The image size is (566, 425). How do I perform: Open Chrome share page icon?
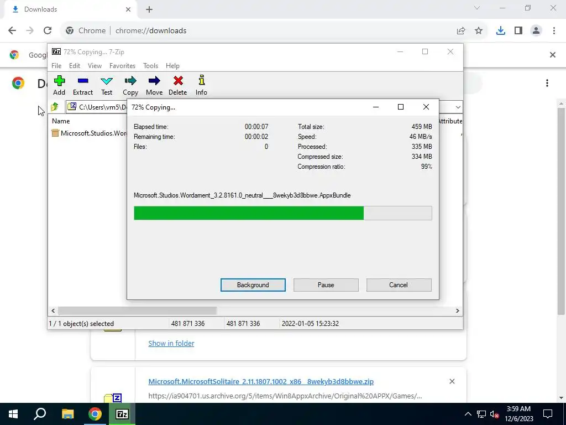[461, 31]
